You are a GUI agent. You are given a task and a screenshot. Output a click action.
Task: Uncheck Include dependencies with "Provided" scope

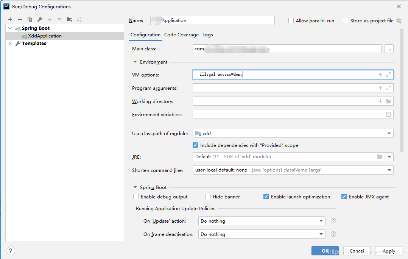(195, 145)
